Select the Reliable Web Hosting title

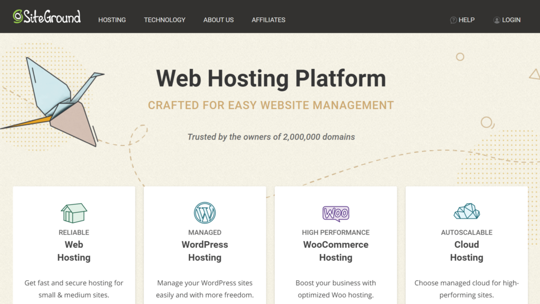[74, 251]
